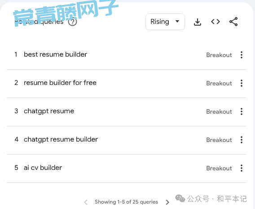
Task: Click Breakout label for best resume builder
Action: click(219, 55)
